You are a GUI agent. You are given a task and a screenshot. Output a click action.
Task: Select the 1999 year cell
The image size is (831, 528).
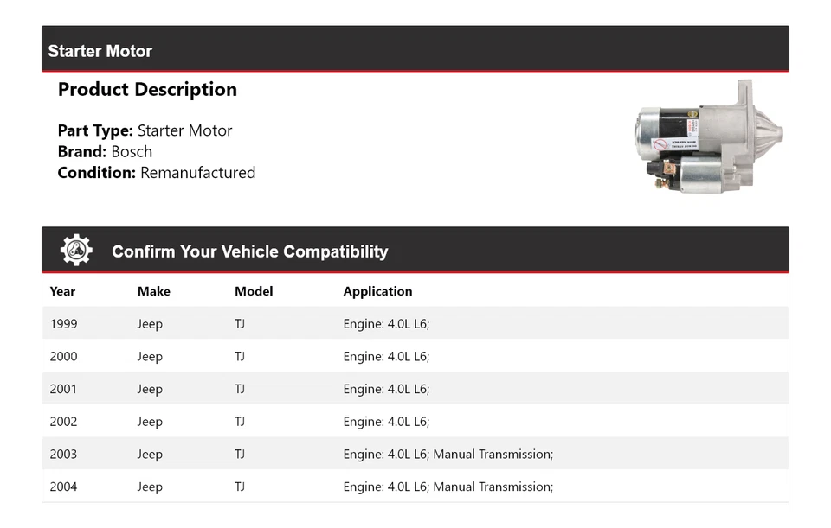[x=63, y=324]
